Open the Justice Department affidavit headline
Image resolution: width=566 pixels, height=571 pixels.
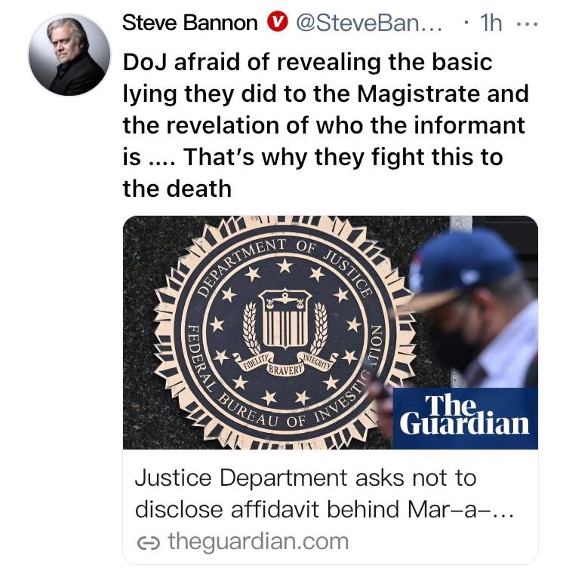(x=325, y=493)
